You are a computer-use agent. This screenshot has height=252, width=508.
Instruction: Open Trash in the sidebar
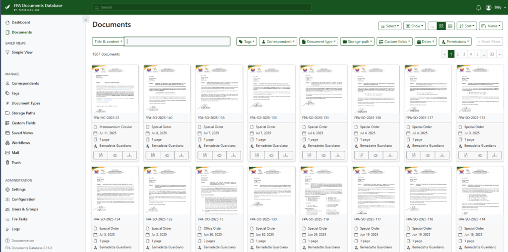16,162
